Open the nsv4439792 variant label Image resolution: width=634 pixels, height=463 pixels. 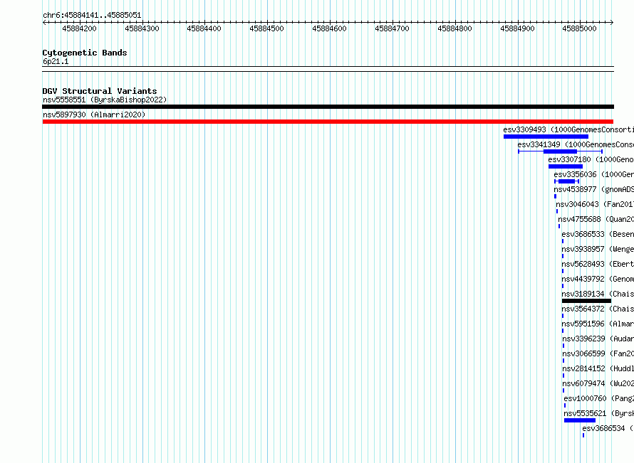(x=598, y=279)
